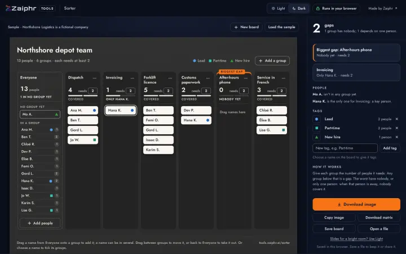Click Runs in your browser badge

tap(336, 8)
